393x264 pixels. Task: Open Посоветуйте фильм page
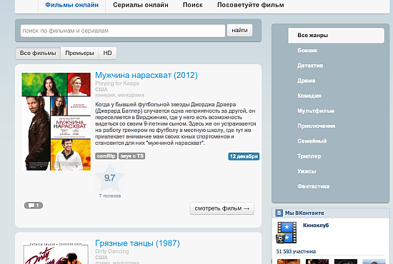click(251, 5)
